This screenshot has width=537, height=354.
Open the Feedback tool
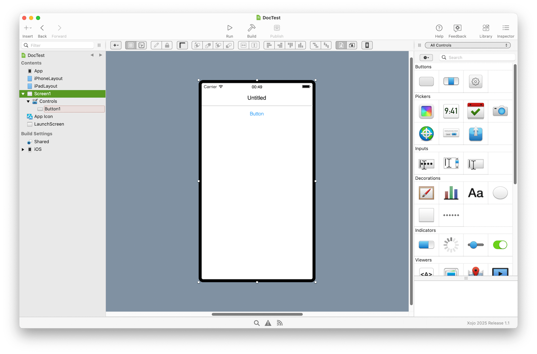coord(457,30)
